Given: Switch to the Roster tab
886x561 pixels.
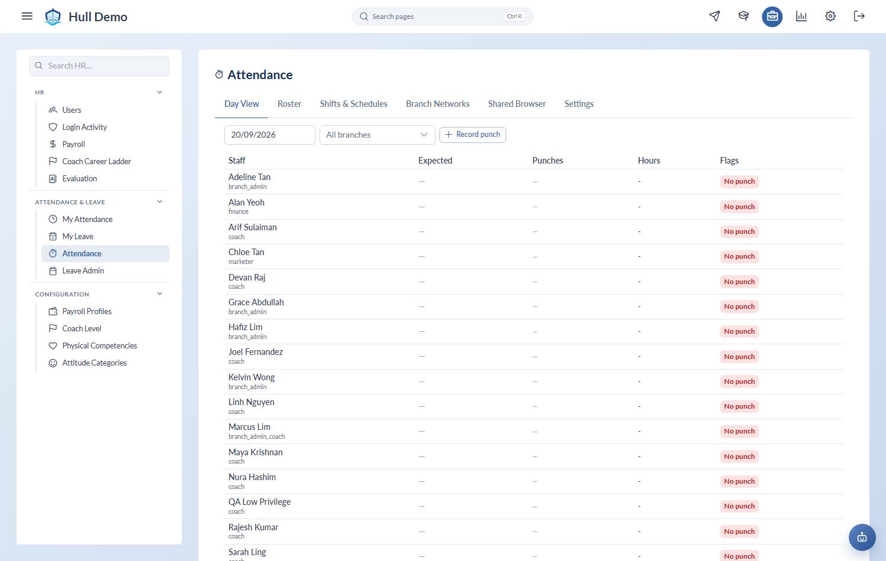Looking at the screenshot, I should pos(289,104).
